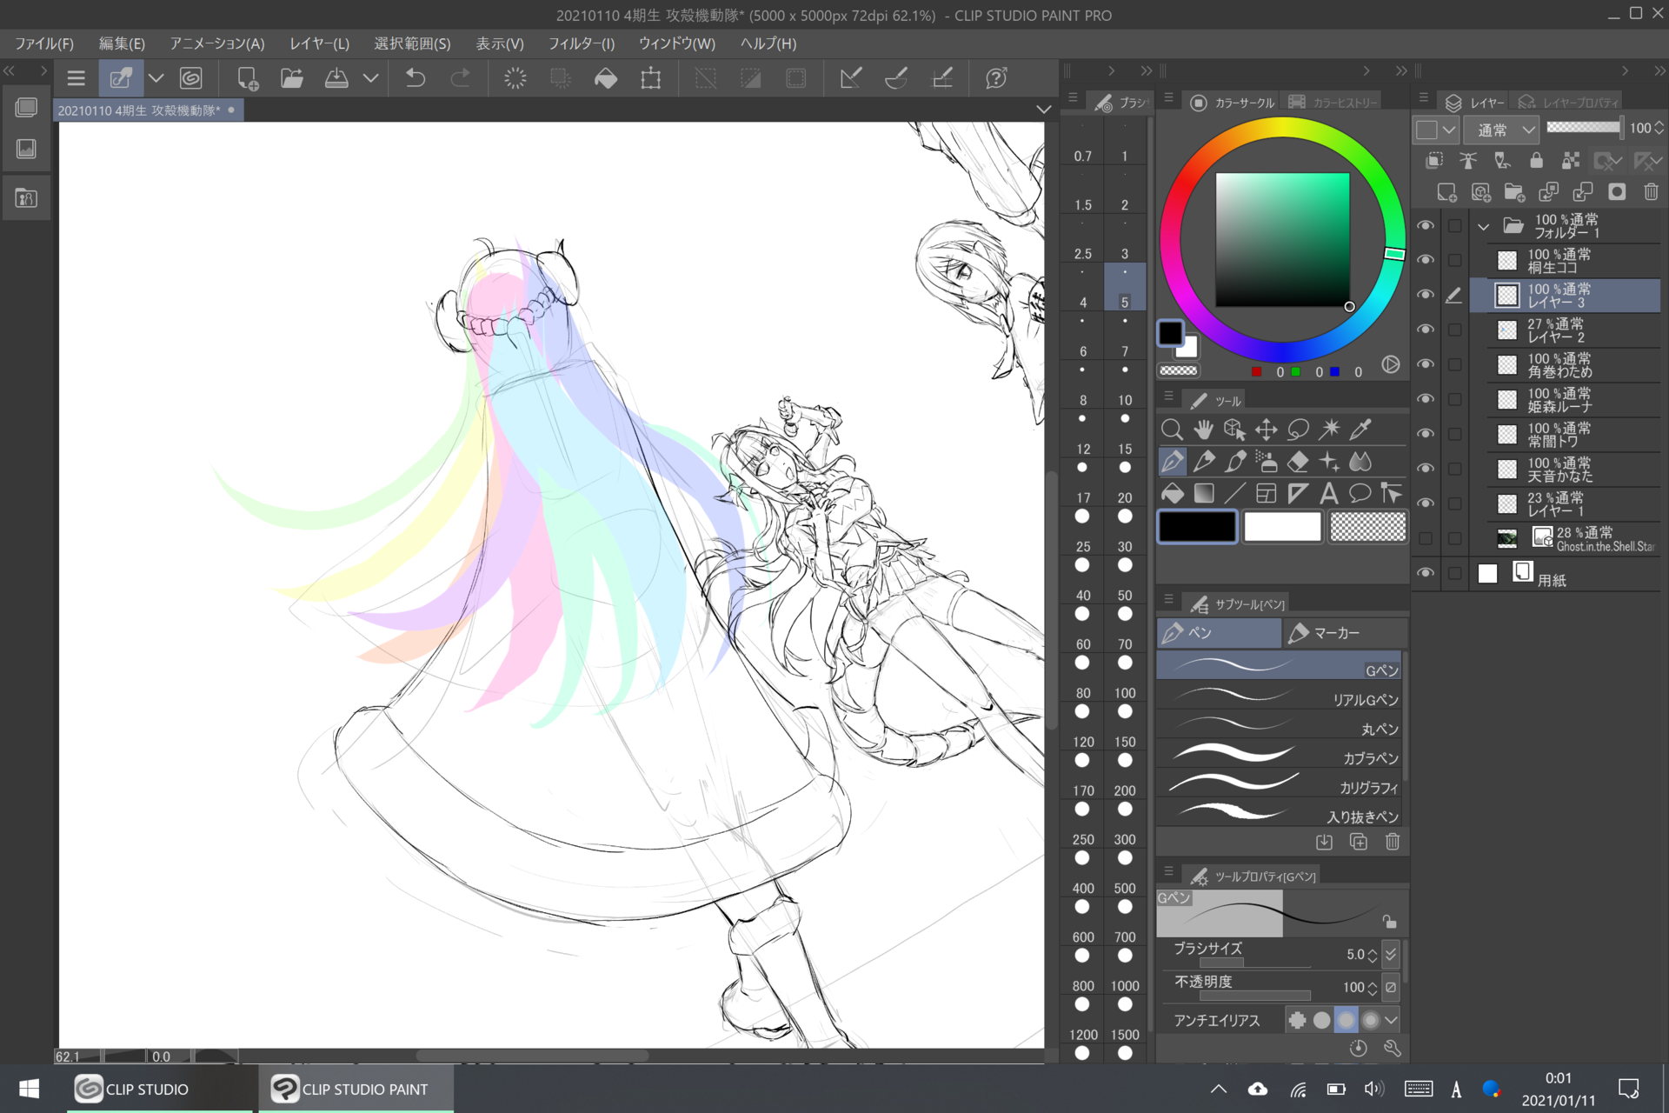Click the Save icon in command bar
This screenshot has width=1669, height=1113.
point(336,78)
